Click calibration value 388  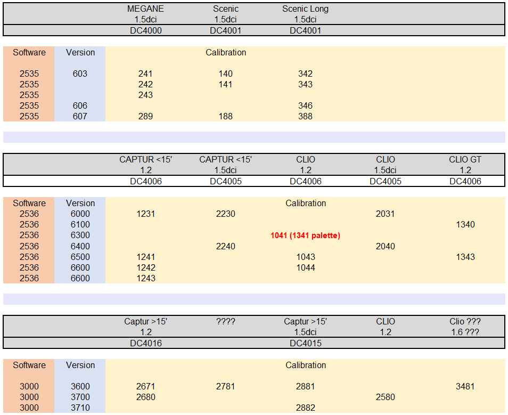click(305, 116)
